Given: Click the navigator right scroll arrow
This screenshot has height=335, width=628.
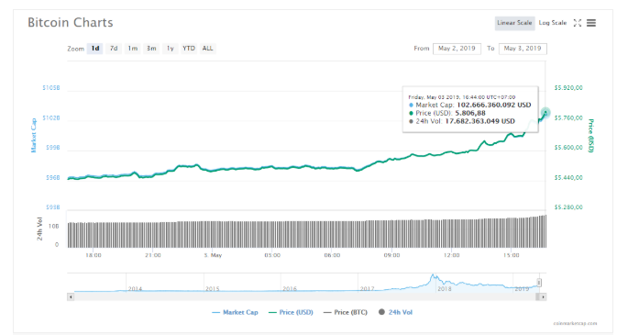Looking at the screenshot, I should coord(543,297).
